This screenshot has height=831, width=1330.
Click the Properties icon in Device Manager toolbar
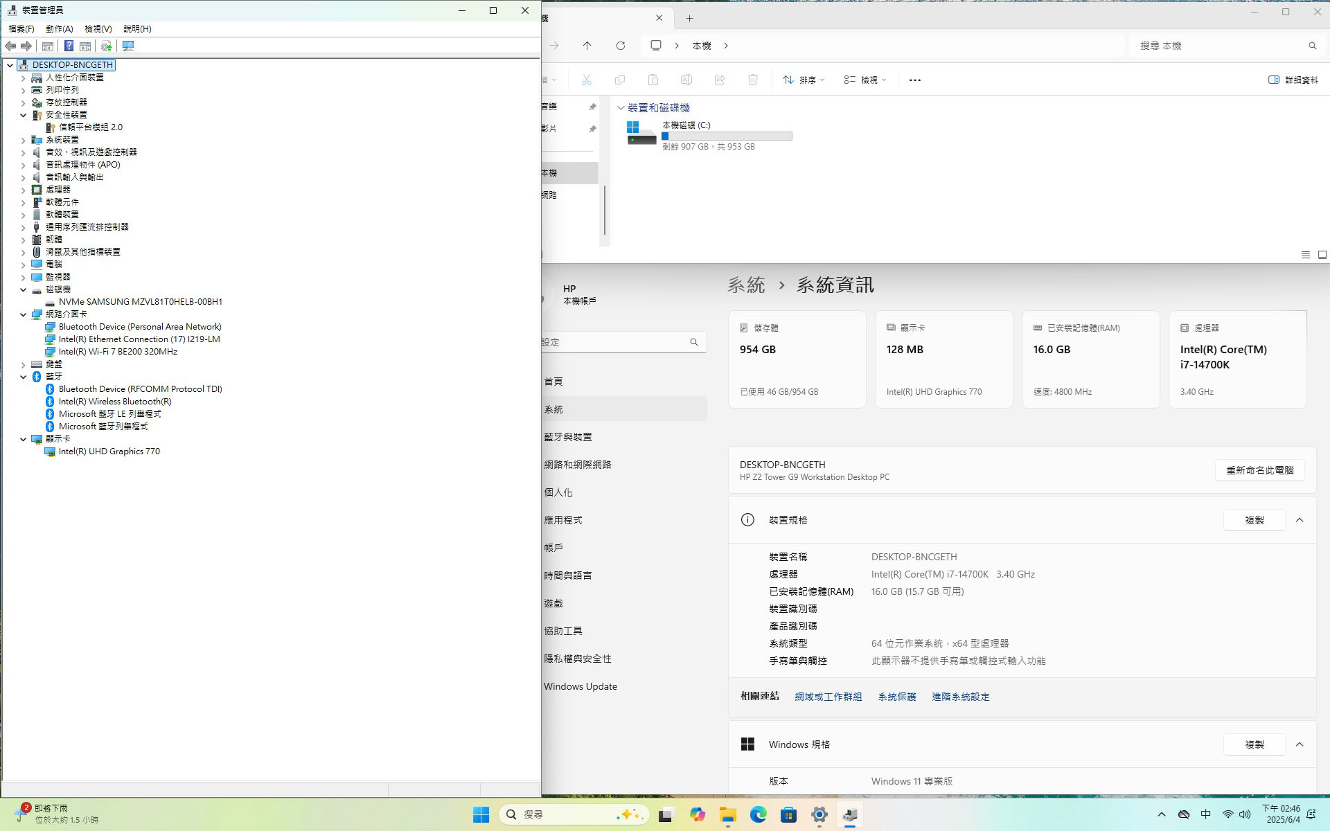pyautogui.click(x=48, y=46)
